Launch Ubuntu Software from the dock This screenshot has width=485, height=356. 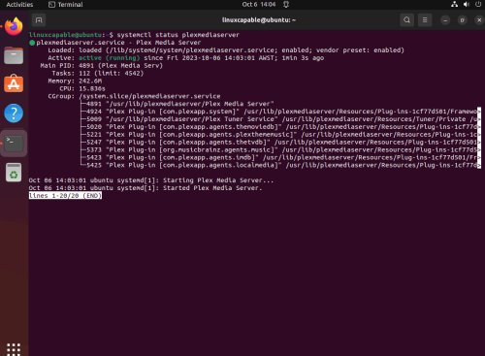coord(14,83)
